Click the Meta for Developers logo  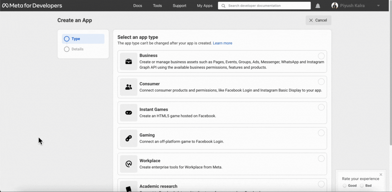pyautogui.click(x=32, y=6)
